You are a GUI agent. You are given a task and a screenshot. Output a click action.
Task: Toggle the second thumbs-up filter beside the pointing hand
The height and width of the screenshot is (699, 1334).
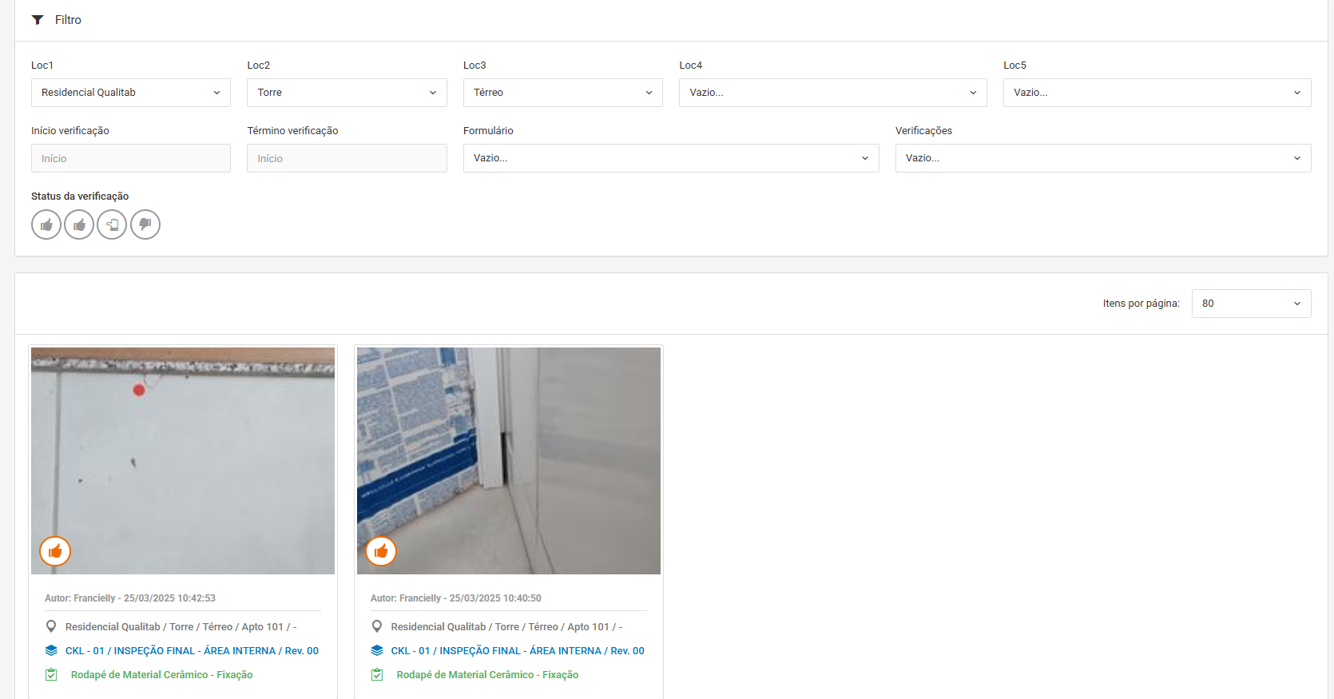[x=79, y=224]
